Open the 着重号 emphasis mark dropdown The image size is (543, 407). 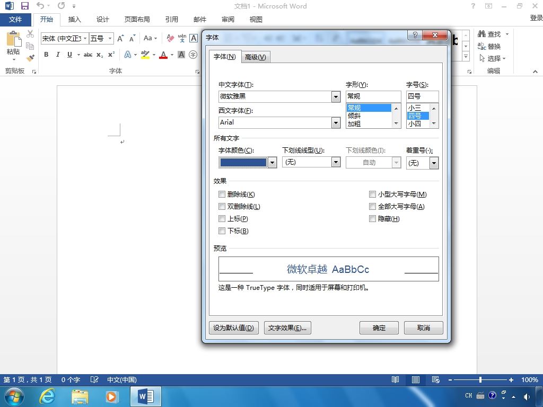pos(434,163)
